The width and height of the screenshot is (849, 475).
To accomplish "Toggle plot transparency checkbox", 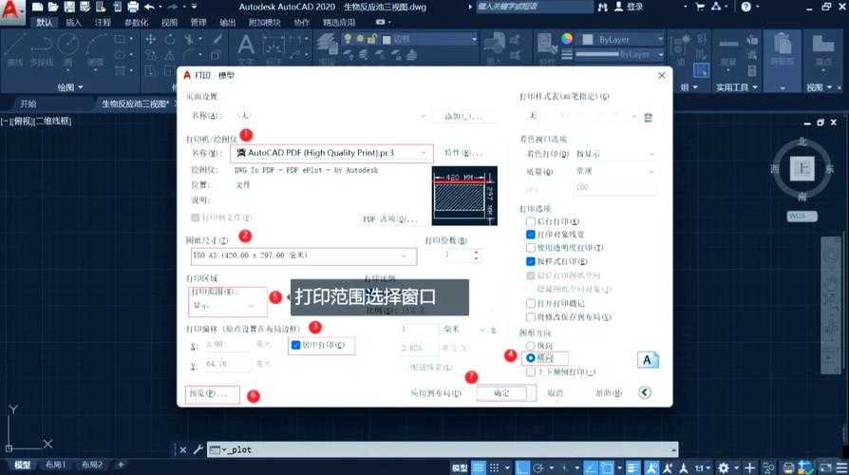I will point(531,248).
